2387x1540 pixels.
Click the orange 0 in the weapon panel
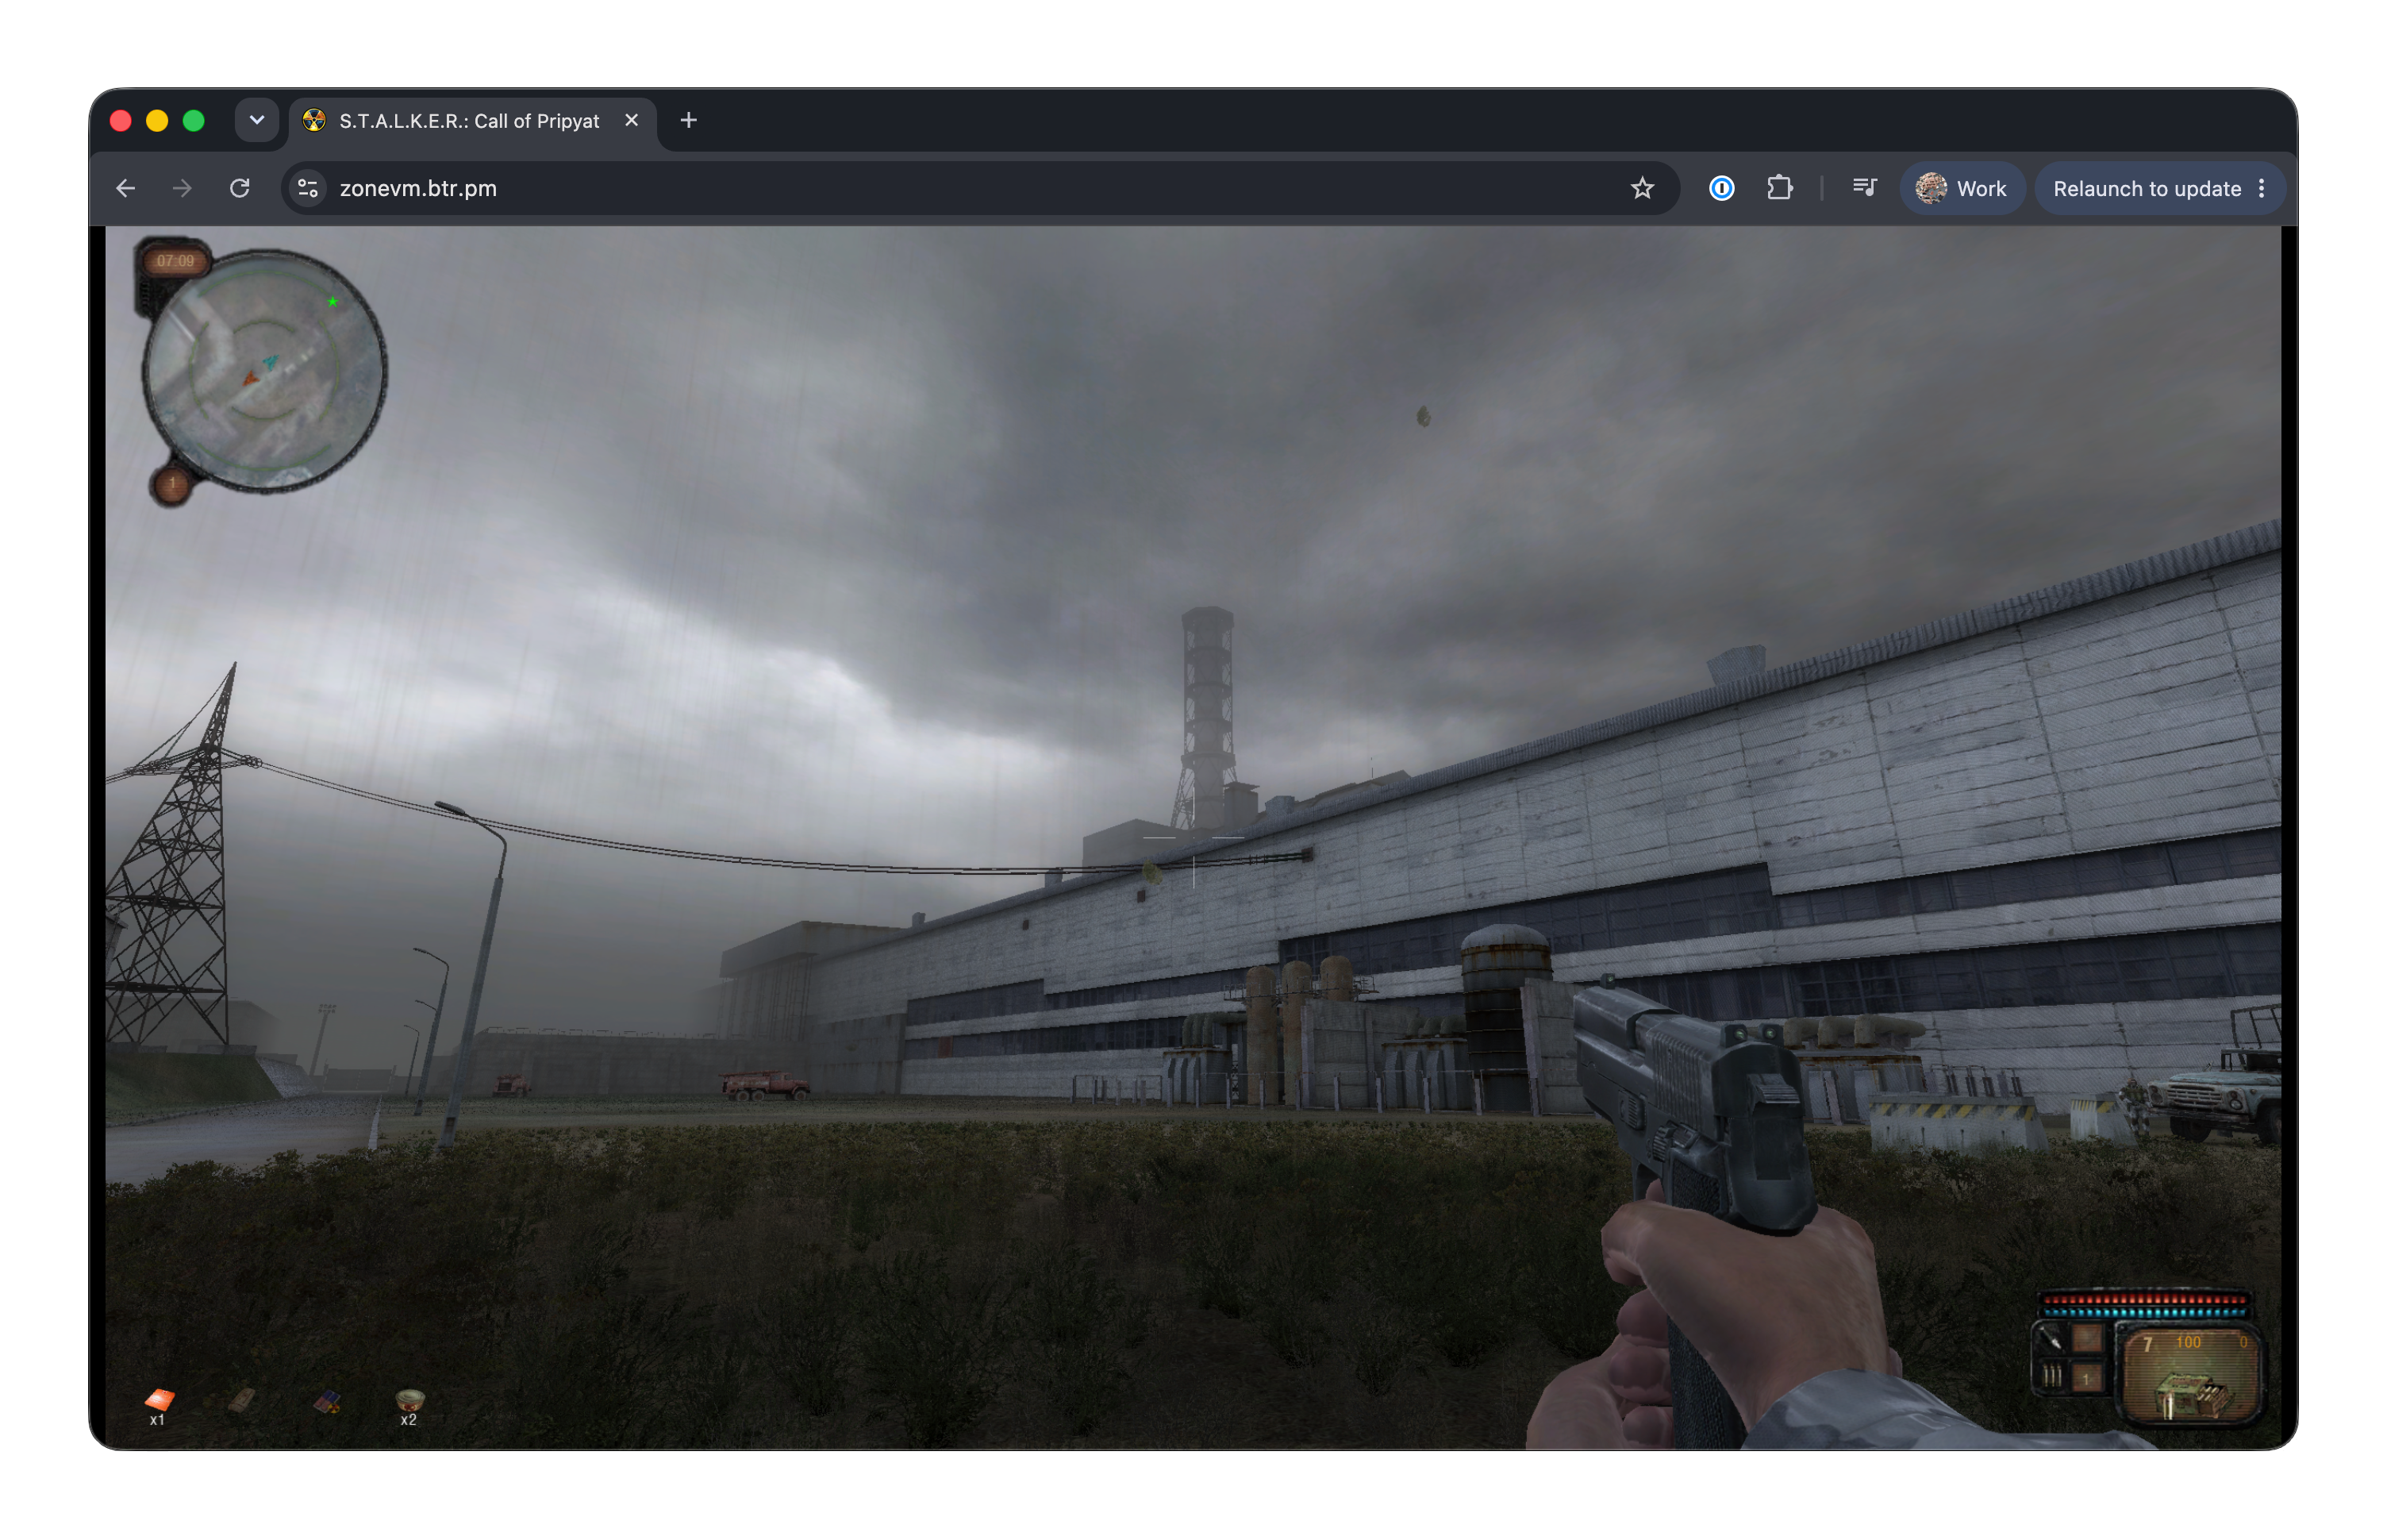click(x=2243, y=1342)
